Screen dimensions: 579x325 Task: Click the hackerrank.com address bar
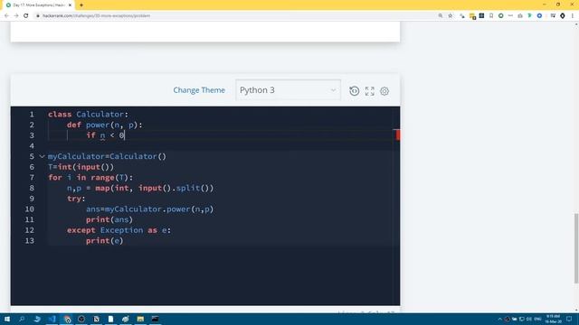click(x=236, y=16)
